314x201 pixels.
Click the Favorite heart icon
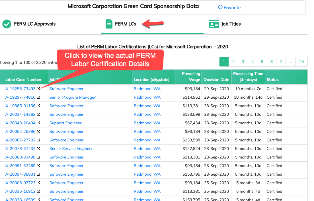[220, 8]
